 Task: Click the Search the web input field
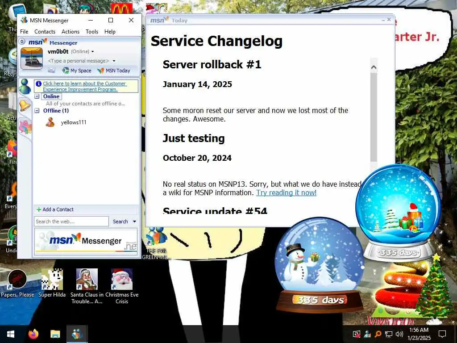tap(71, 222)
